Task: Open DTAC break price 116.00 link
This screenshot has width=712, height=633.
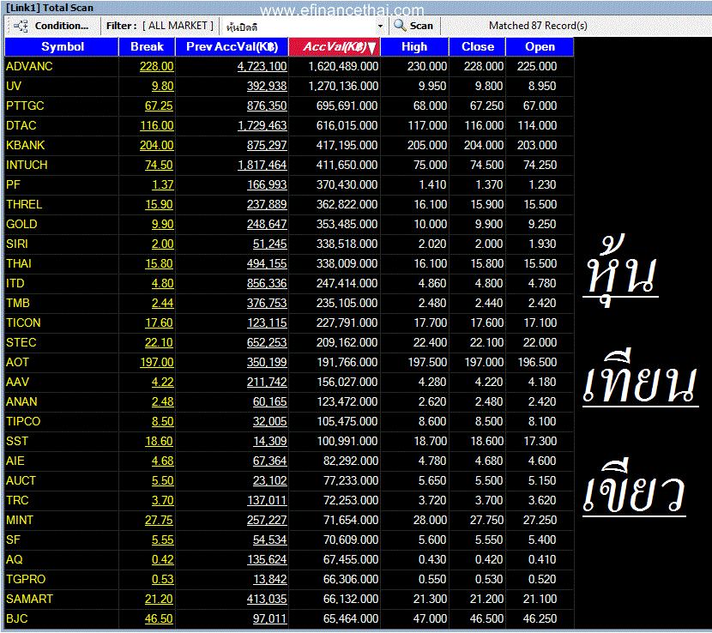Action: click(x=157, y=126)
